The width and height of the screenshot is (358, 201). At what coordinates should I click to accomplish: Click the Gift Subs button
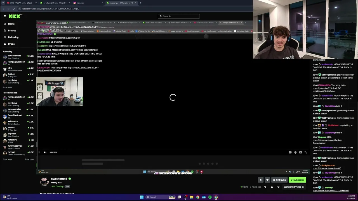click(279, 180)
